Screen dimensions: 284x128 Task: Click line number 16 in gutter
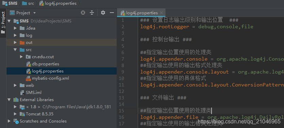click(121, 117)
